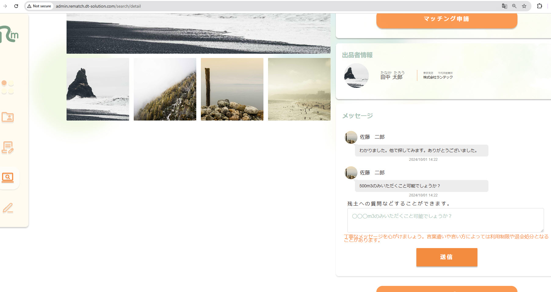Open the folder with person sidebar icon
This screenshot has height=292, width=551.
point(8,117)
